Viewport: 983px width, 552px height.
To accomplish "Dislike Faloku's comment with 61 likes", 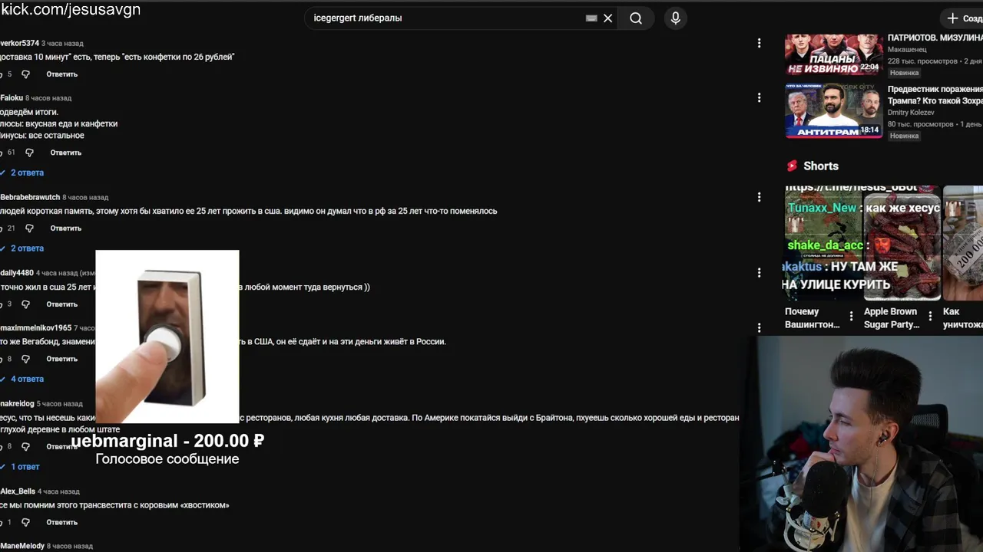I will 29,153.
